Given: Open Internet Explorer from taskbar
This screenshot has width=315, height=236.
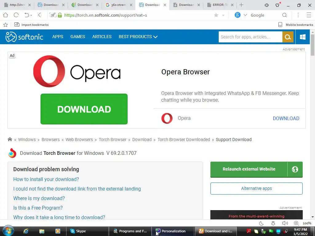Looking at the screenshot, I should tap(26, 231).
